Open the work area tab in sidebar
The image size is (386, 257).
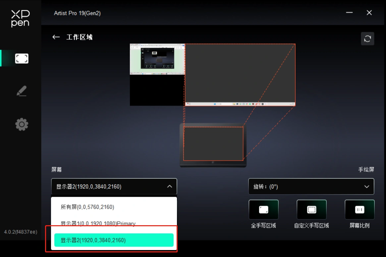pos(22,59)
